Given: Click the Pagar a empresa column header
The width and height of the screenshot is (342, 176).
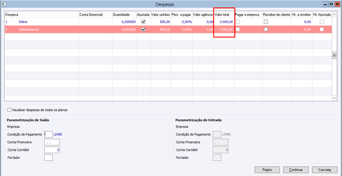Looking at the screenshot, I should pos(248,15).
